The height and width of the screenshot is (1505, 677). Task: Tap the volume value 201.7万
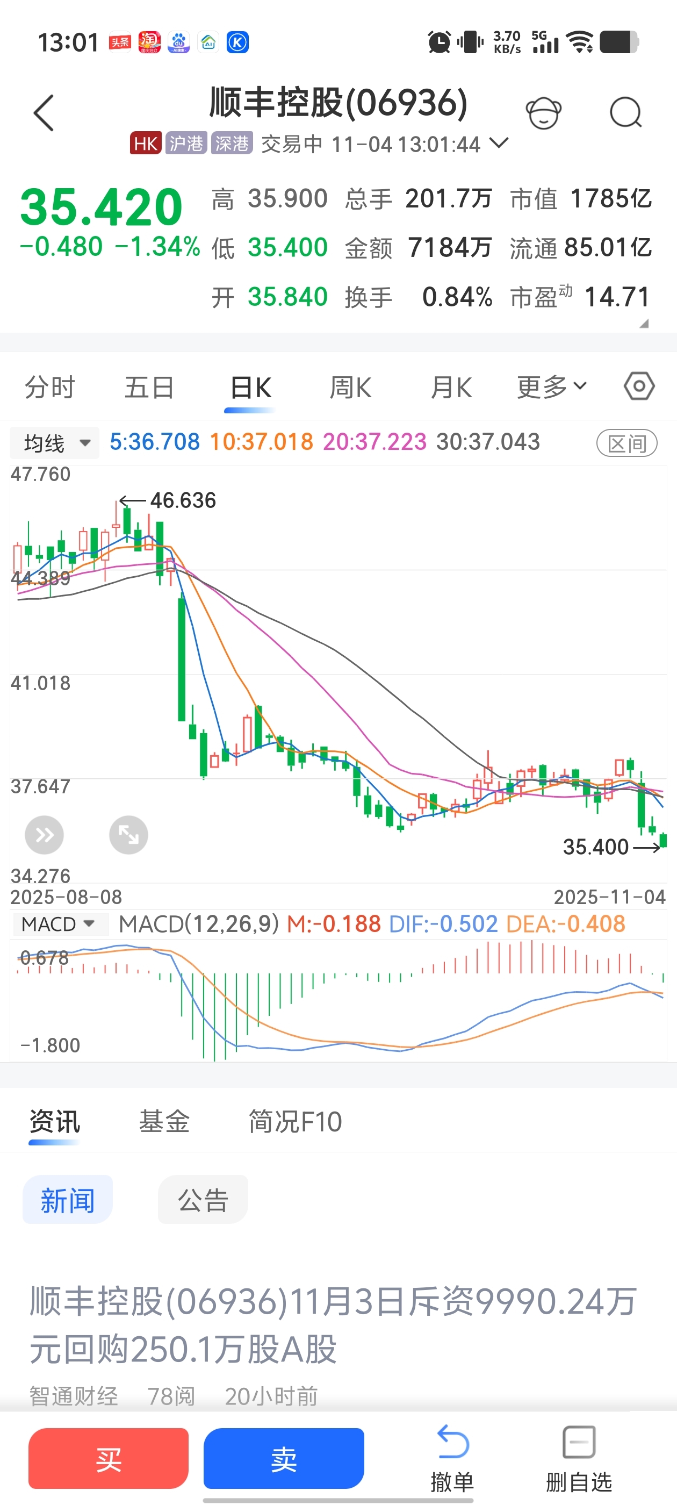tap(449, 199)
